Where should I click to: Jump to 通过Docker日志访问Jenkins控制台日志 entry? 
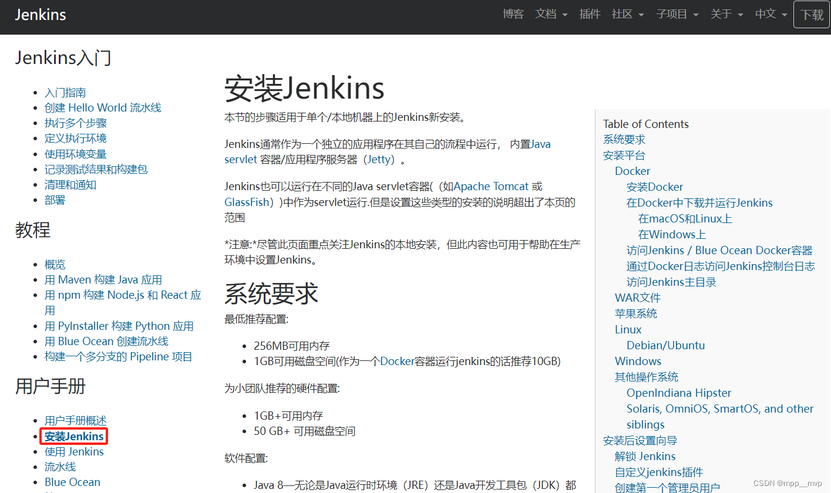[x=721, y=266]
